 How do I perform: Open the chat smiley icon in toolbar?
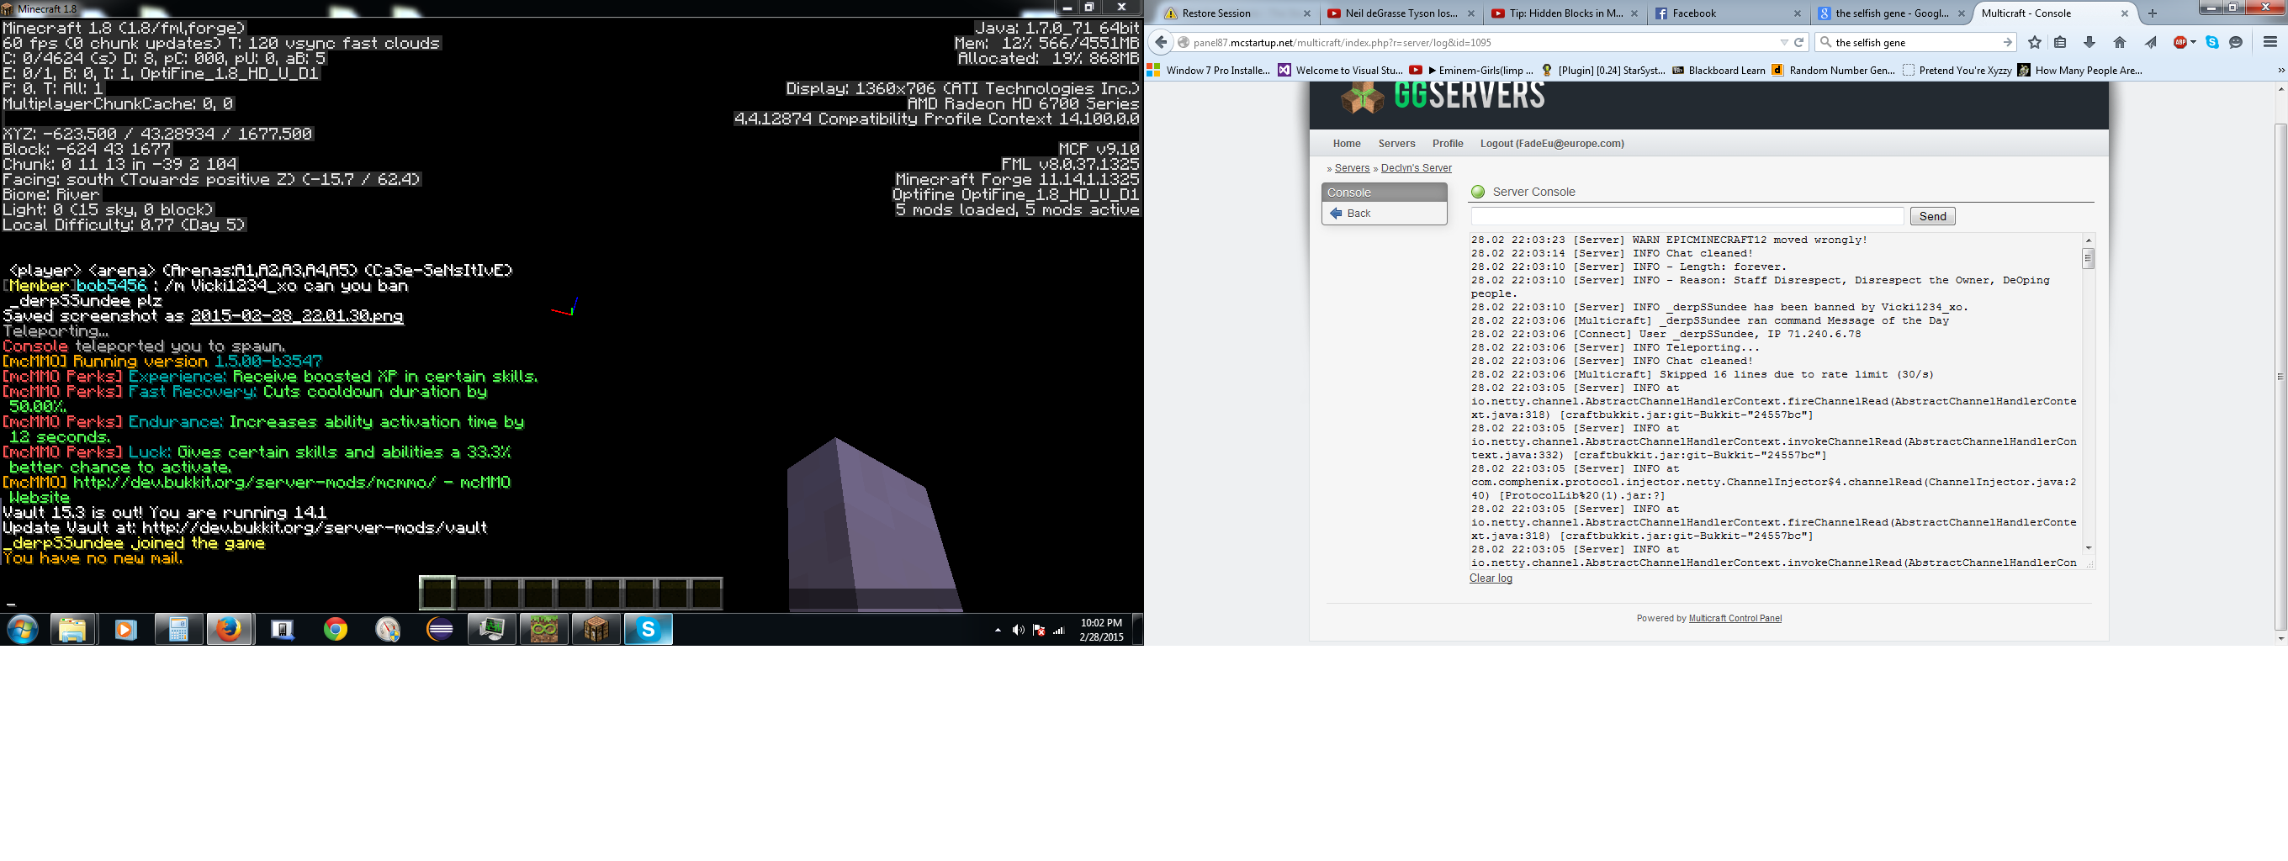[2236, 43]
